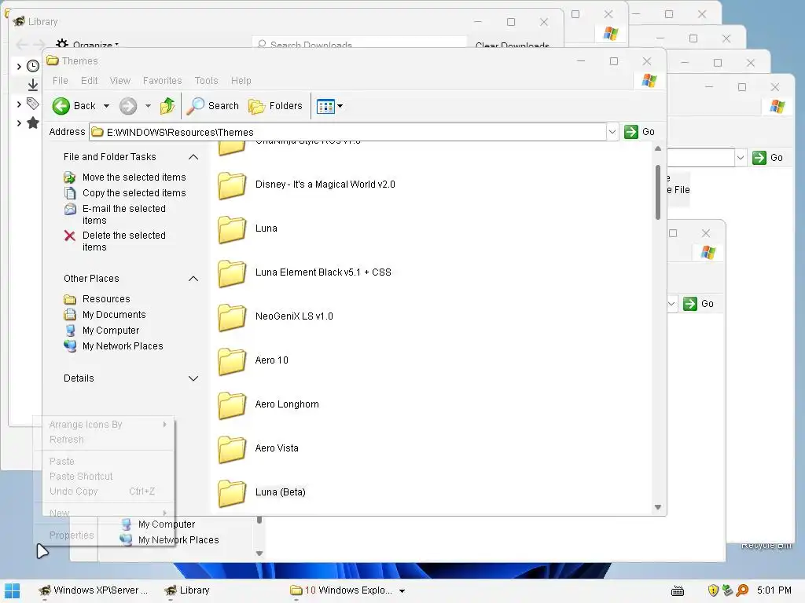Select the Luna folder icon
This screenshot has height=603, width=805.
click(232, 228)
